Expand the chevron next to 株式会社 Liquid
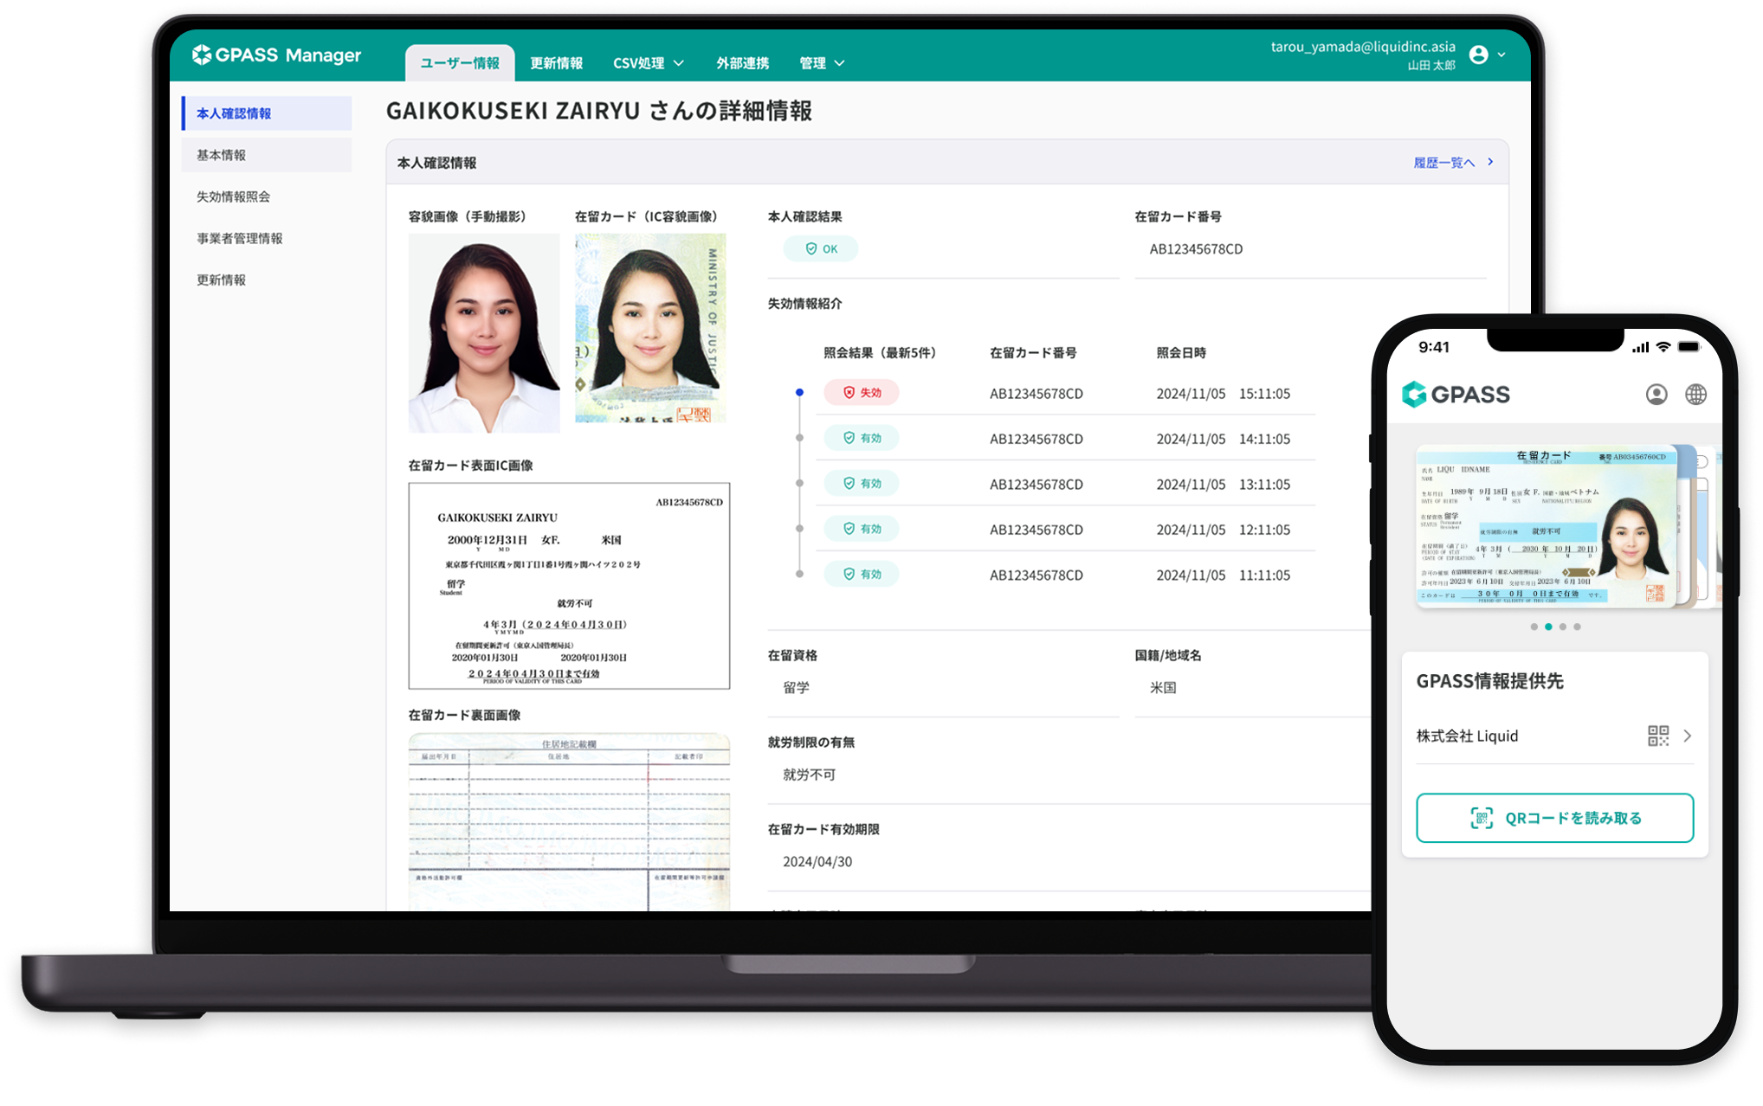 1688,736
